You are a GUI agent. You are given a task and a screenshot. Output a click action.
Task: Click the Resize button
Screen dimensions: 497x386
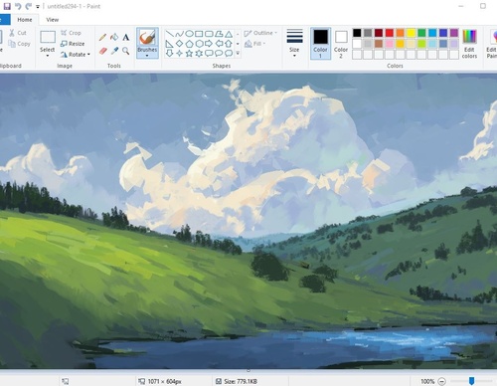tap(73, 44)
